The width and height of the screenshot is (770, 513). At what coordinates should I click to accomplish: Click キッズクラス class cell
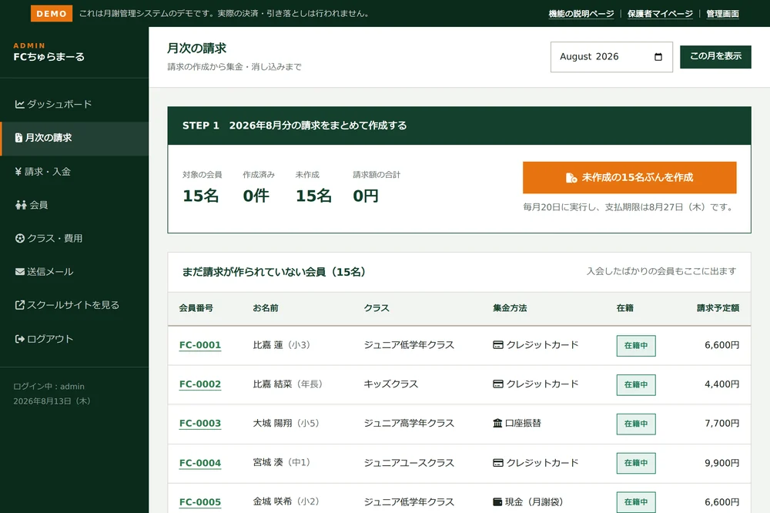[391, 384]
